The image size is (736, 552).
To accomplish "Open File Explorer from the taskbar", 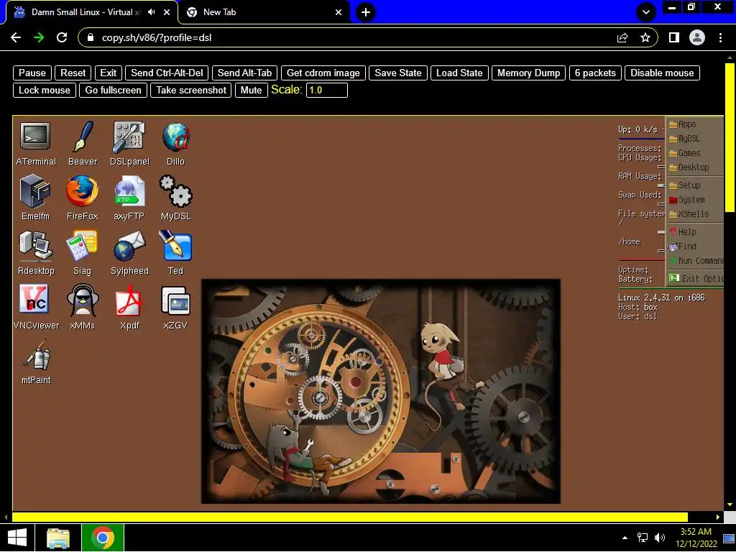I will [x=58, y=538].
